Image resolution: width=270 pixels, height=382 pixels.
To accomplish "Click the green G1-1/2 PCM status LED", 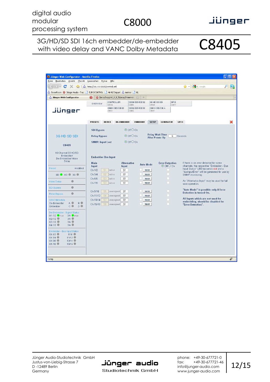I will (x=58, y=215).
